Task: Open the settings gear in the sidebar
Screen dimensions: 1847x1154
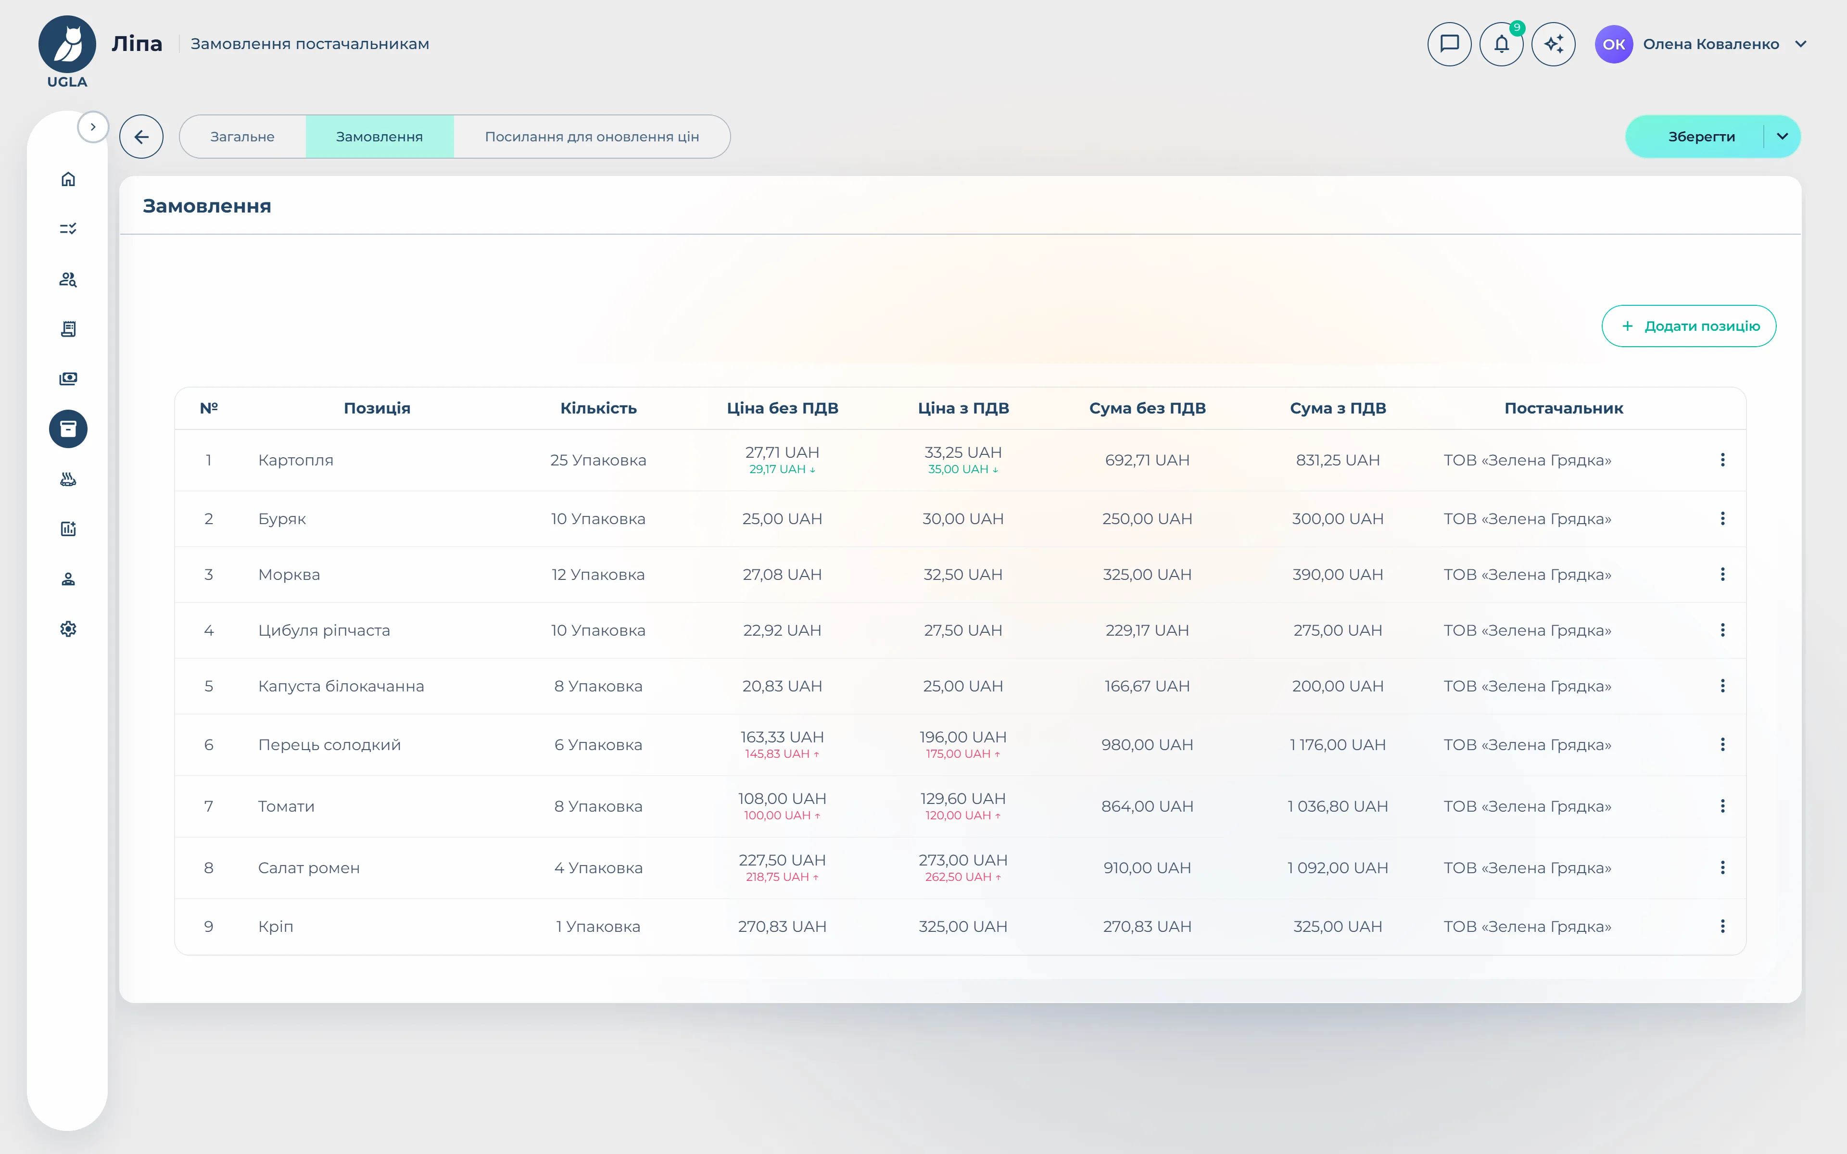Action: click(x=68, y=629)
